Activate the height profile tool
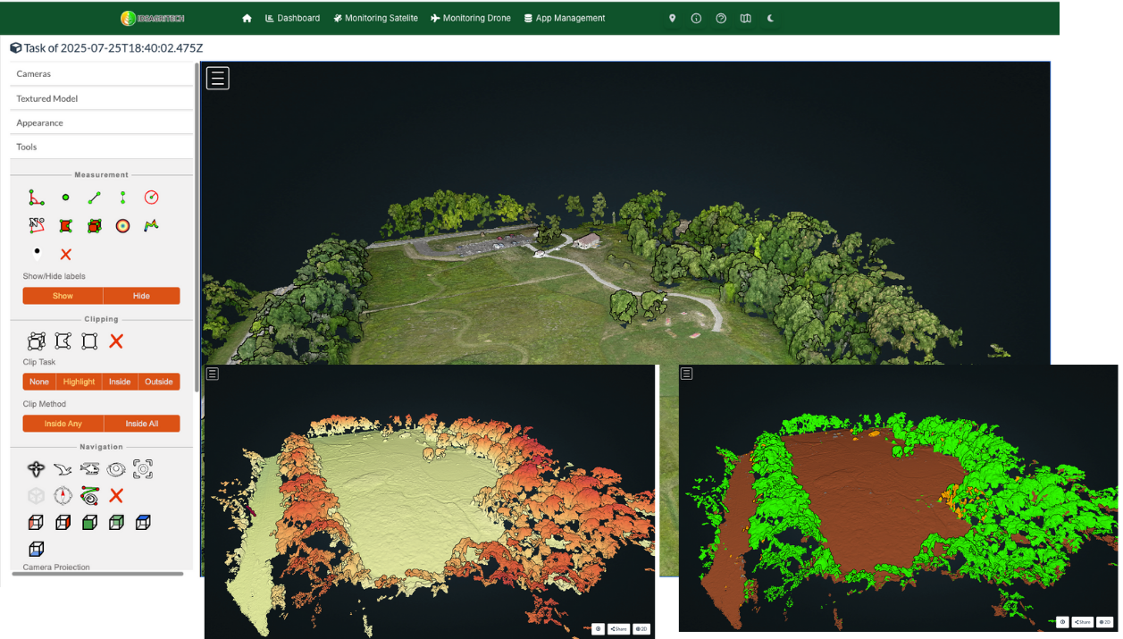Screen dimensions: 1123x639 151,226
